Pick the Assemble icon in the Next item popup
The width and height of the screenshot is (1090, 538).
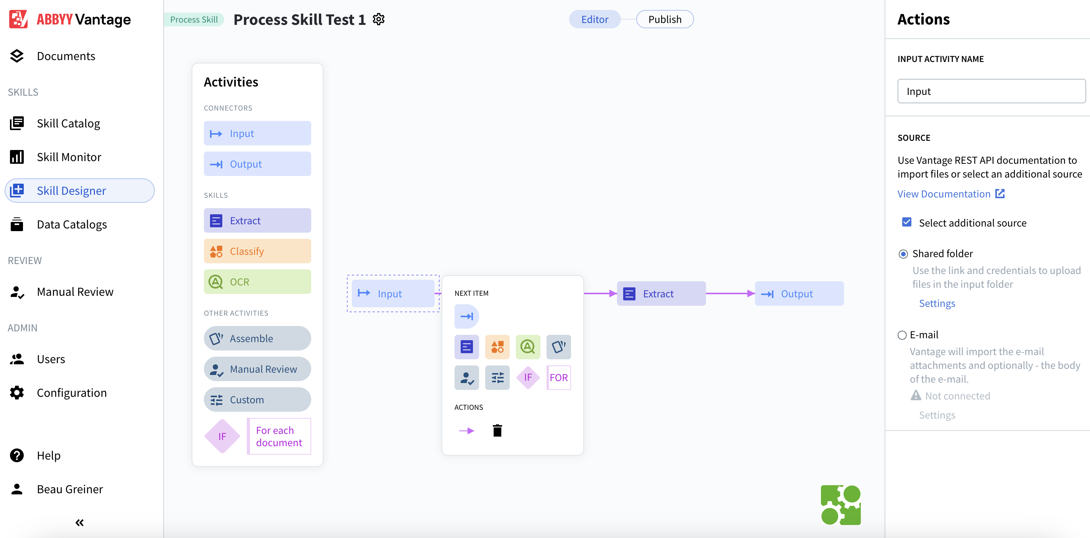click(558, 346)
